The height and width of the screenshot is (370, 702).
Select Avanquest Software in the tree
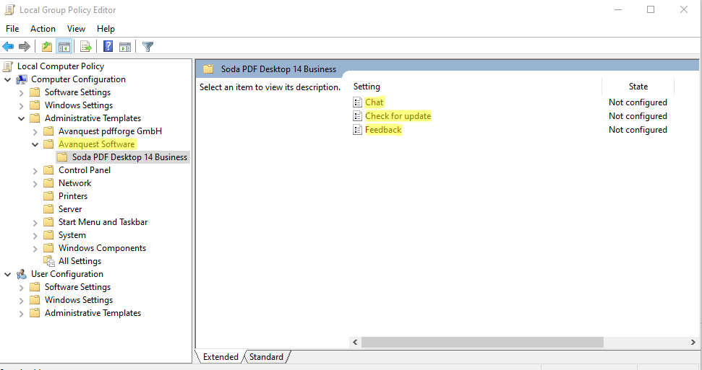97,144
